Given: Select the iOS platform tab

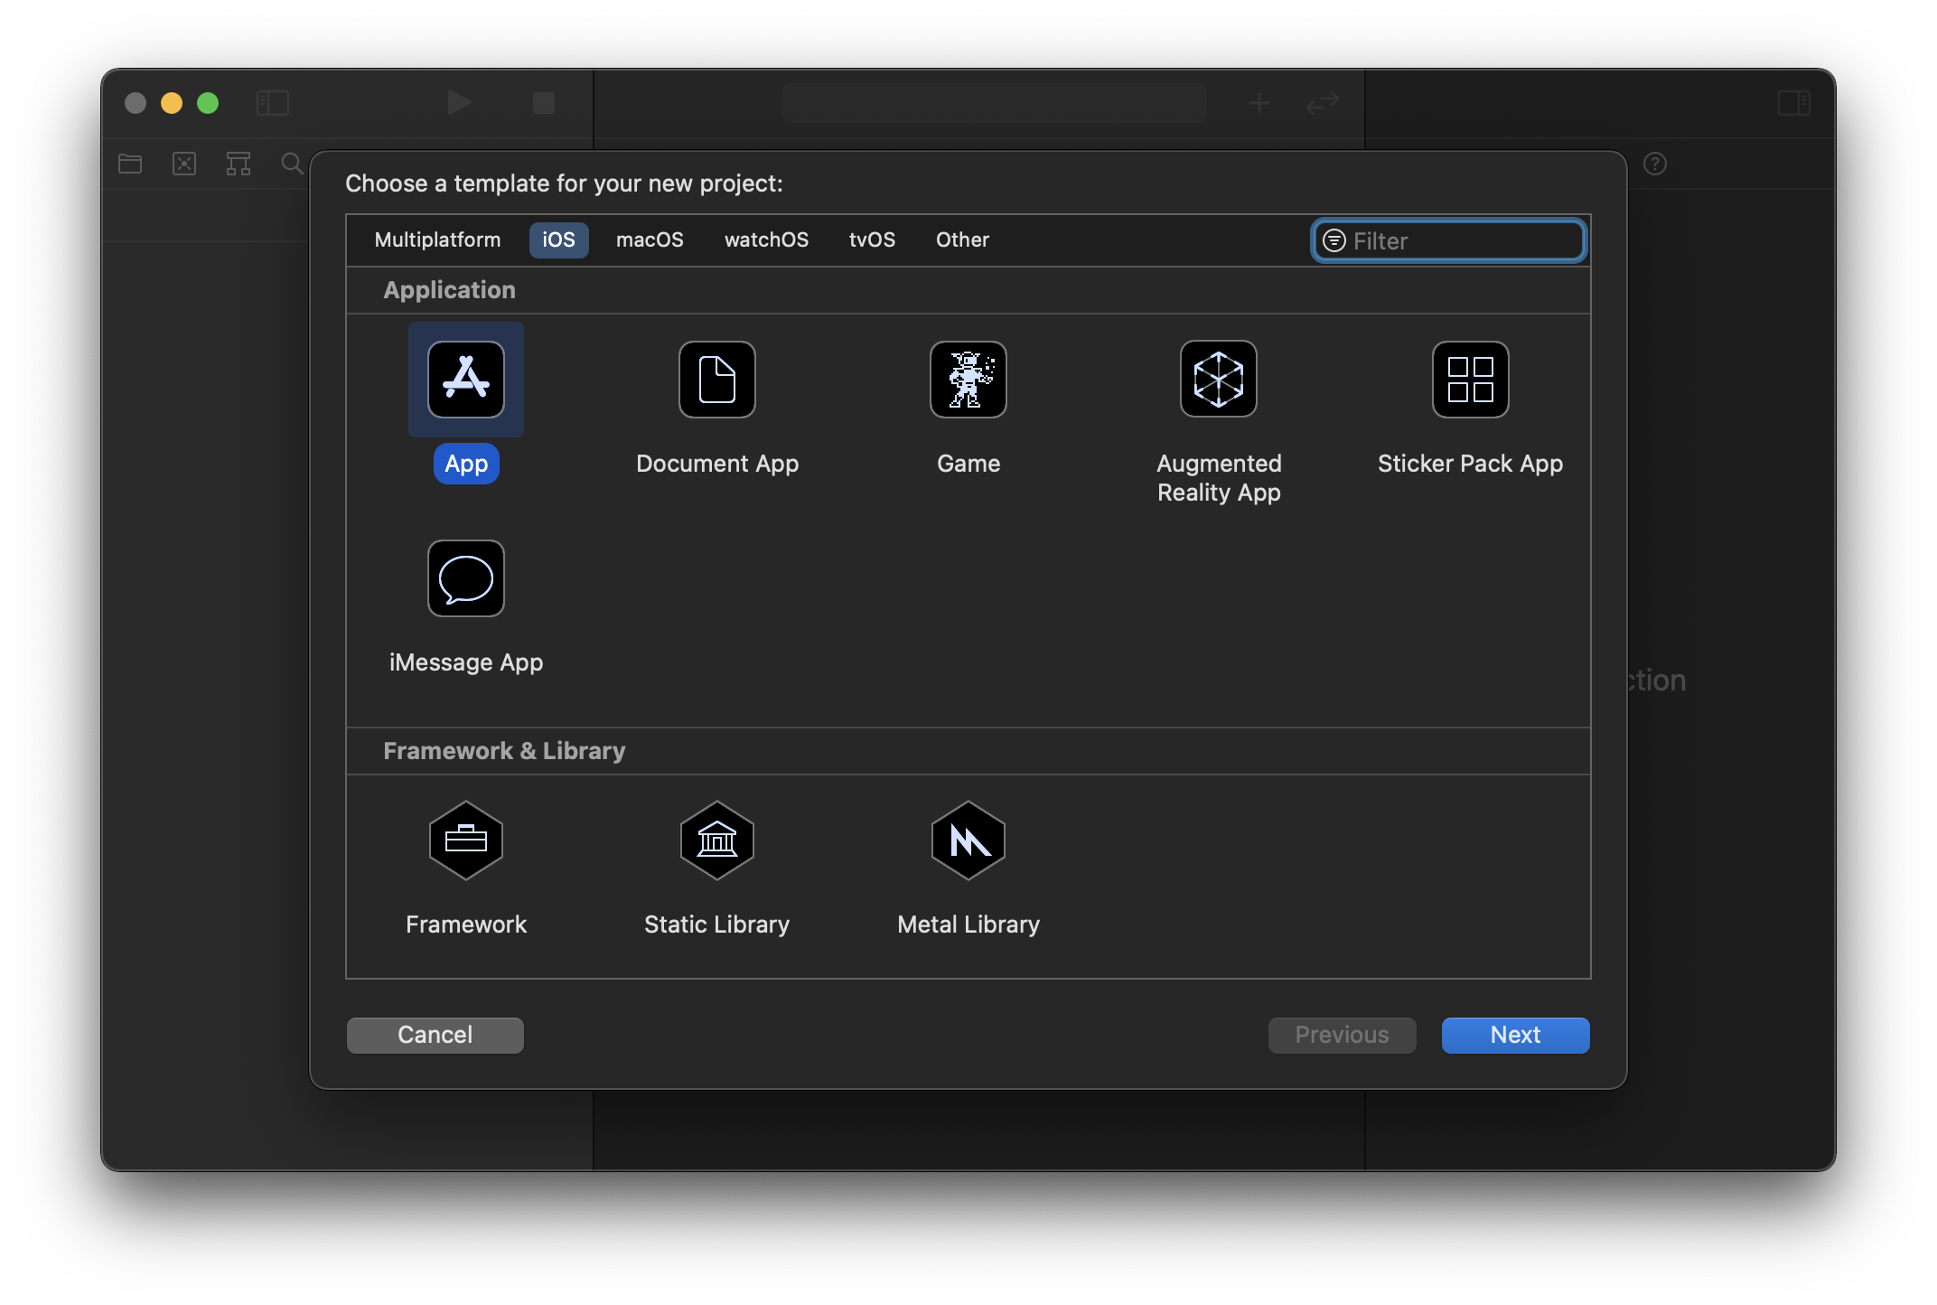Looking at the screenshot, I should tap(558, 239).
